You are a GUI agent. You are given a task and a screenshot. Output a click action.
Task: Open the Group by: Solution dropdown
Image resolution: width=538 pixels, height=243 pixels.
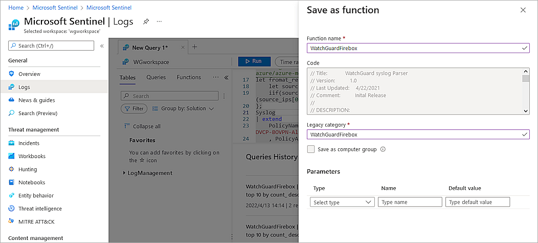click(183, 108)
